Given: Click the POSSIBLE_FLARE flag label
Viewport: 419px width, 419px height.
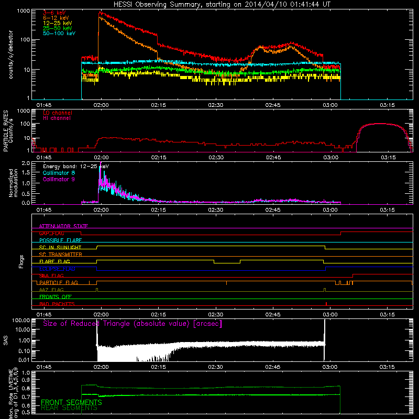Looking at the screenshot, I should point(60,240).
